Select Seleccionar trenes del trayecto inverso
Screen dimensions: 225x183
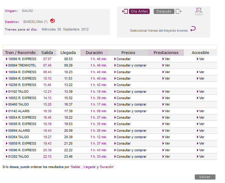[159, 30]
